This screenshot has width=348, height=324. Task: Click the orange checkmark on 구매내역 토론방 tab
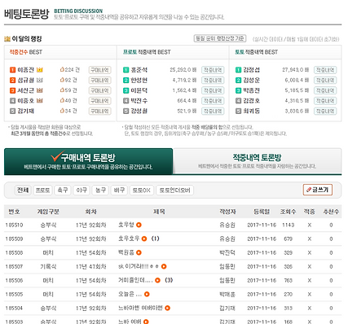click(x=58, y=155)
